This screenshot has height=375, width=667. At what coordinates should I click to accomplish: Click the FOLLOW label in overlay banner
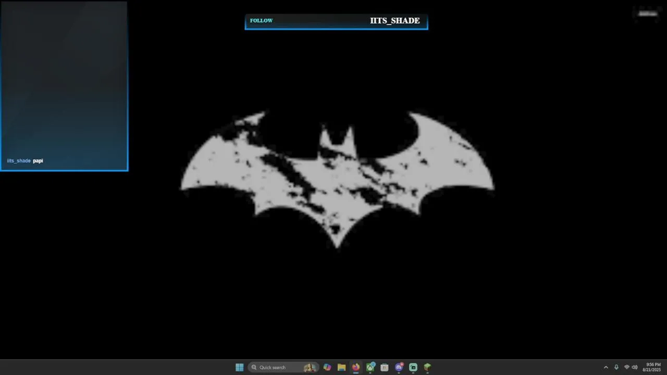[261, 20]
